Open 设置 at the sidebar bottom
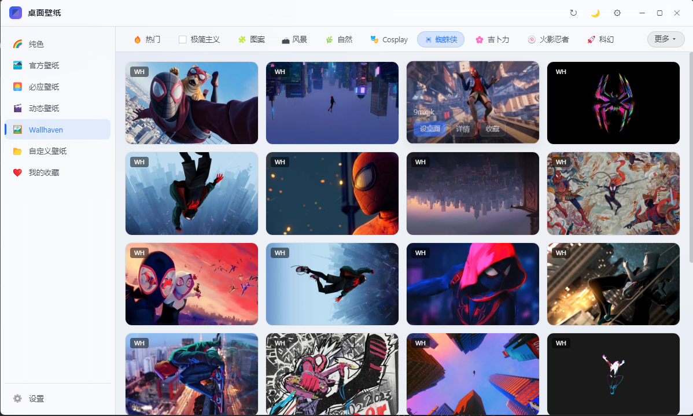The height and width of the screenshot is (416, 693). coord(36,398)
